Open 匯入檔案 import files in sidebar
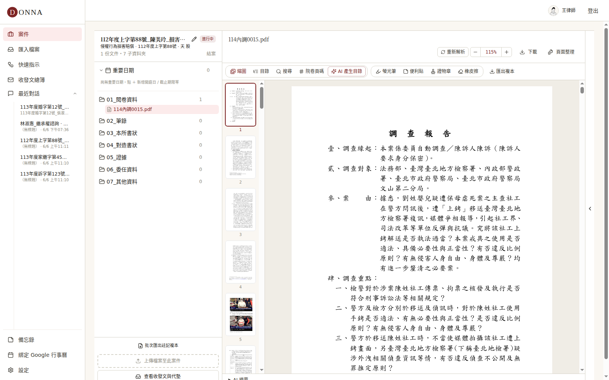 42,49
